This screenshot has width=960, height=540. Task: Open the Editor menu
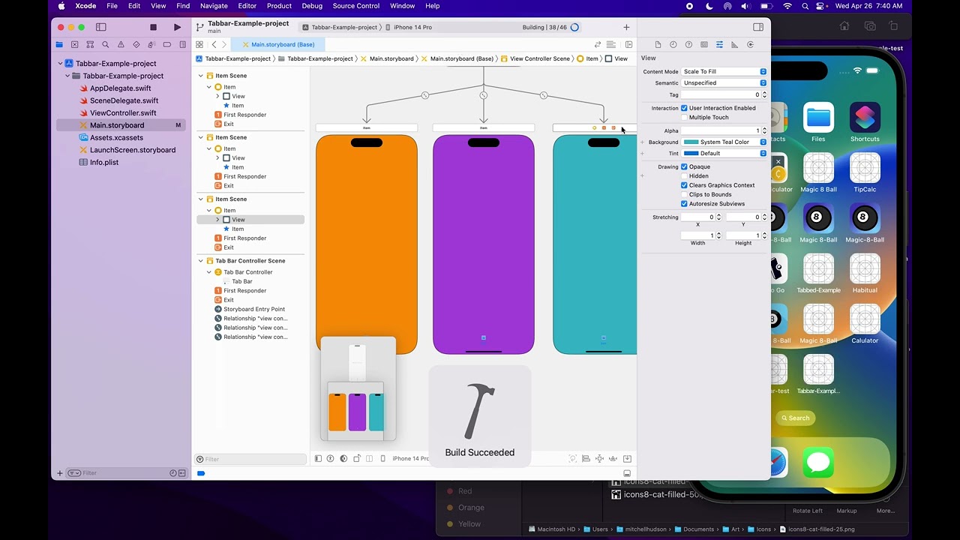(x=247, y=6)
